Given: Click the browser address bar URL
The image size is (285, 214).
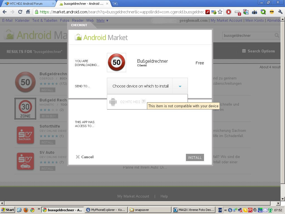Looking at the screenshot, I should click(x=122, y=12).
